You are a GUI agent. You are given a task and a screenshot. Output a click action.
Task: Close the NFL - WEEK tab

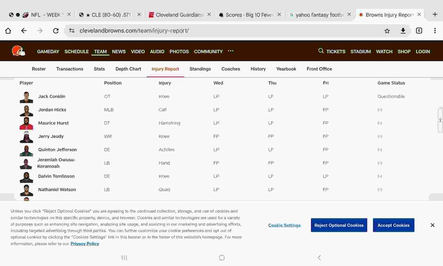pos(69,15)
